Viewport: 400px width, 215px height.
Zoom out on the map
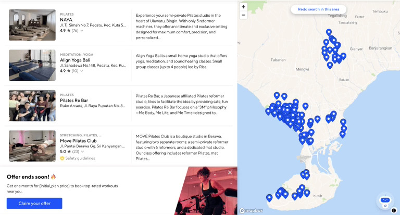coord(243,15)
